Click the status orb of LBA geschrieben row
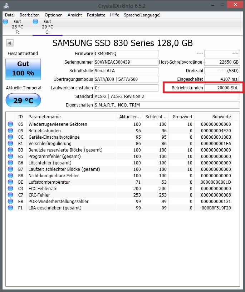This screenshot has width=245, height=292. pyautogui.click(x=10, y=208)
